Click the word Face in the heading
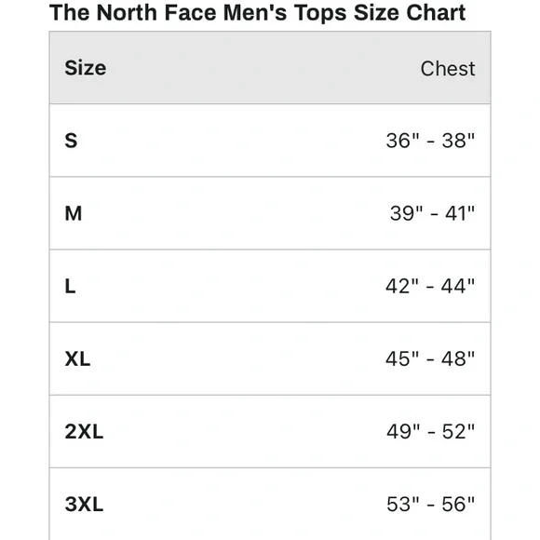The height and width of the screenshot is (540, 540). (x=191, y=13)
